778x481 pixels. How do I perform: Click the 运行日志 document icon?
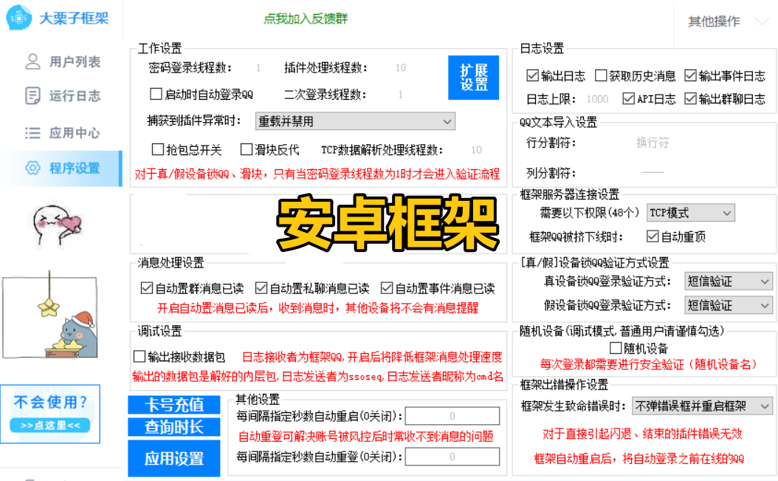pos(32,95)
